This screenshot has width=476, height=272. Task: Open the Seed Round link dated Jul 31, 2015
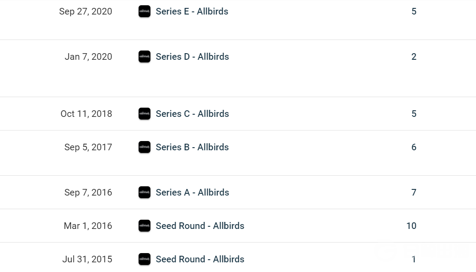[x=200, y=259]
